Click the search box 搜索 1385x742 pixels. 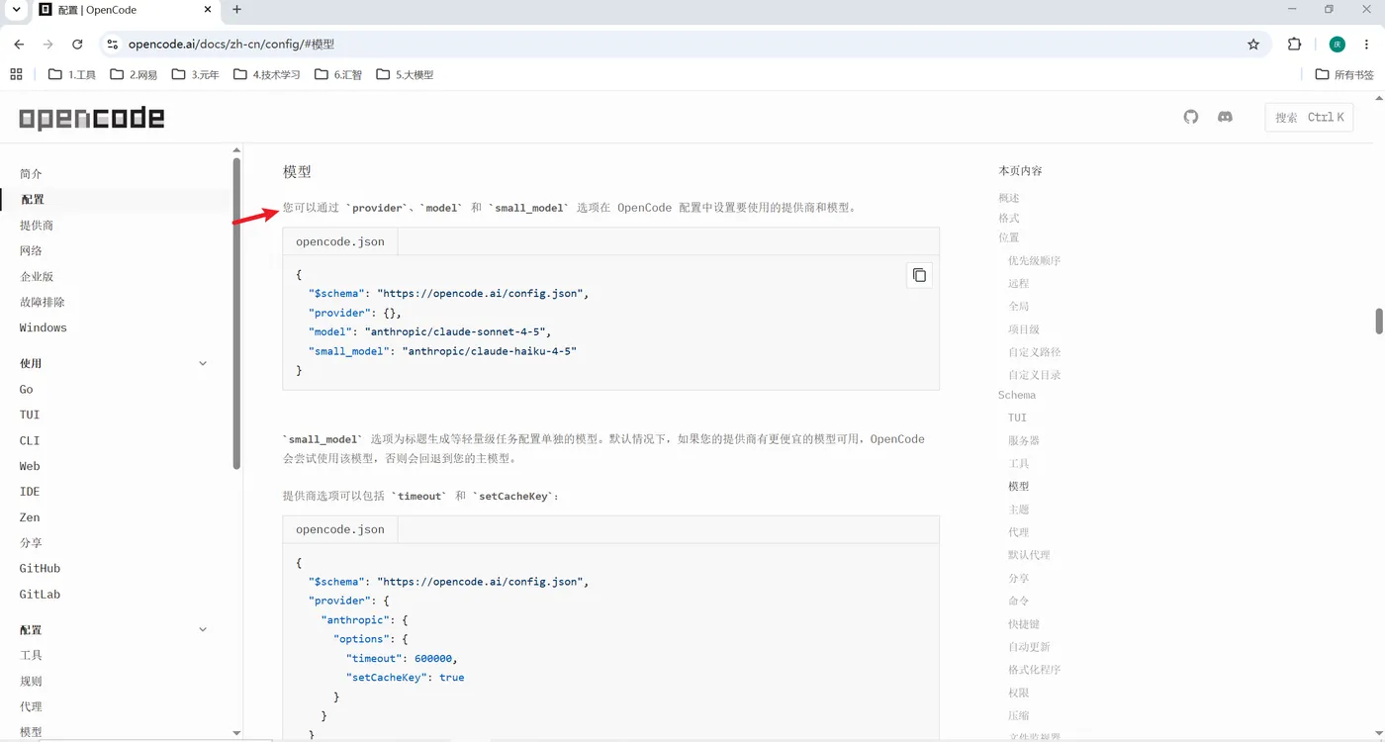1309,117
